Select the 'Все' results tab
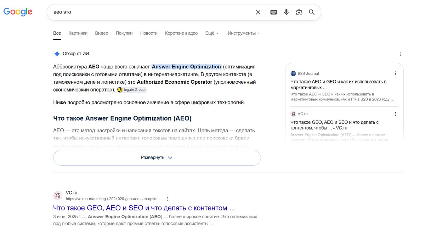The width and height of the screenshot is (425, 231). pos(57,33)
